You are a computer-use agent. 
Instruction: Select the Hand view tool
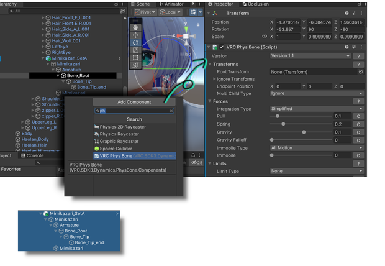coord(135,27)
